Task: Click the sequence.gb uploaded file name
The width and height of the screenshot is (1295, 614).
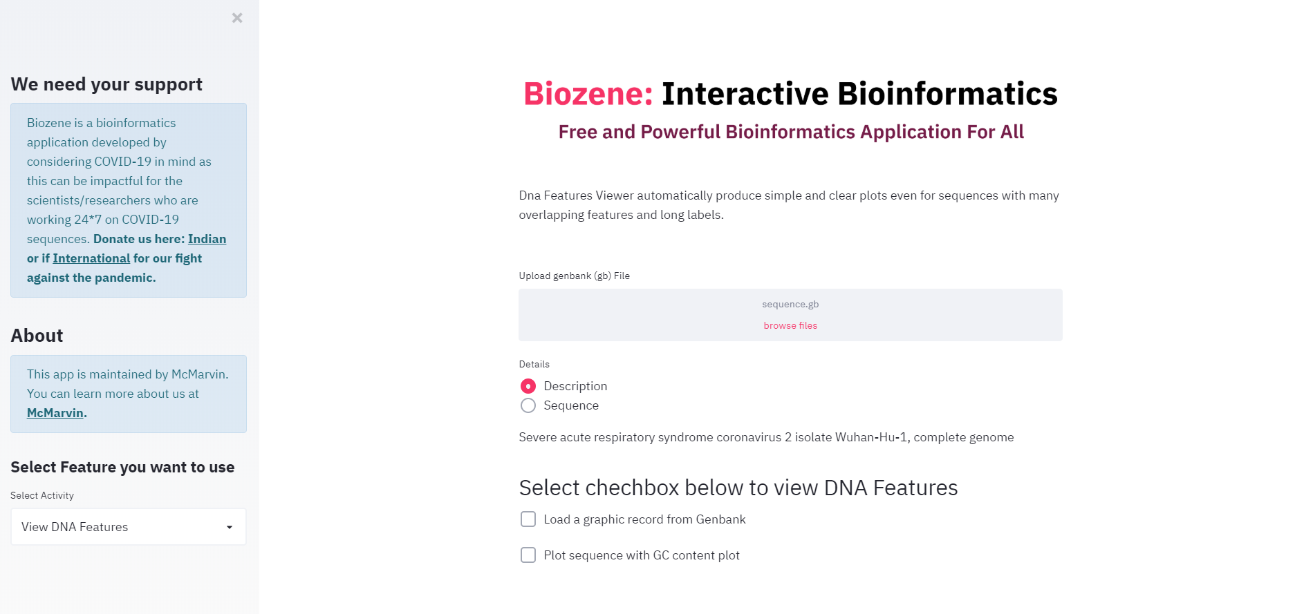Action: tap(790, 305)
